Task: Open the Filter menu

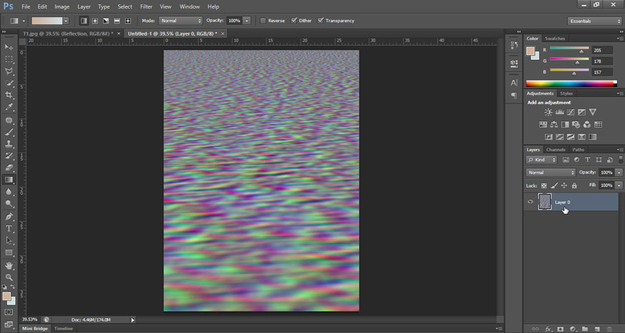Action: click(146, 6)
